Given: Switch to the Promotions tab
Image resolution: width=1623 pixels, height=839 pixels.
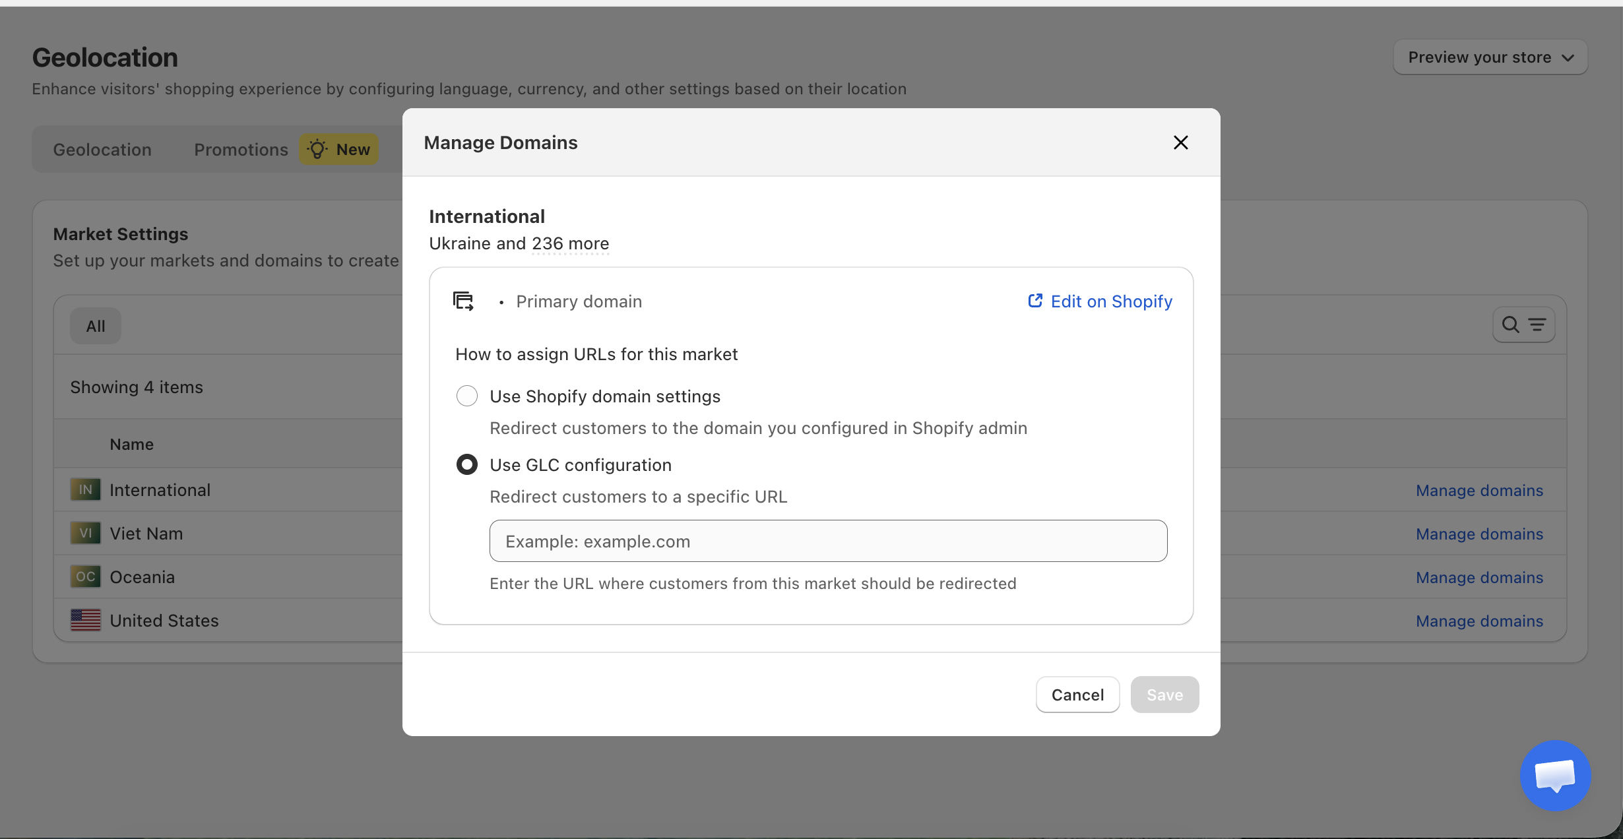Looking at the screenshot, I should [241, 150].
